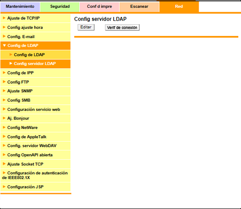Image resolution: width=241 pixels, height=209 pixels.
Task: Open Config. servidor WebDAV settings
Action: 35,146
